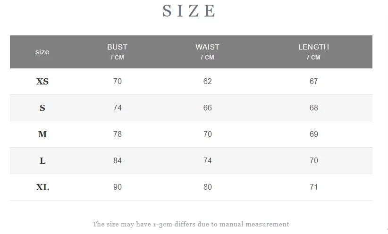Click the XL length value 71
388x234 pixels.
pyautogui.click(x=314, y=187)
